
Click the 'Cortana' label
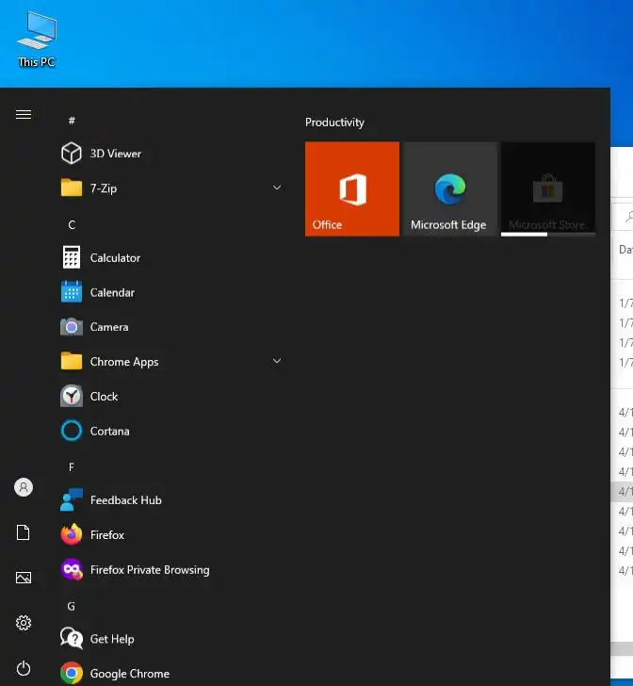pyautogui.click(x=110, y=431)
